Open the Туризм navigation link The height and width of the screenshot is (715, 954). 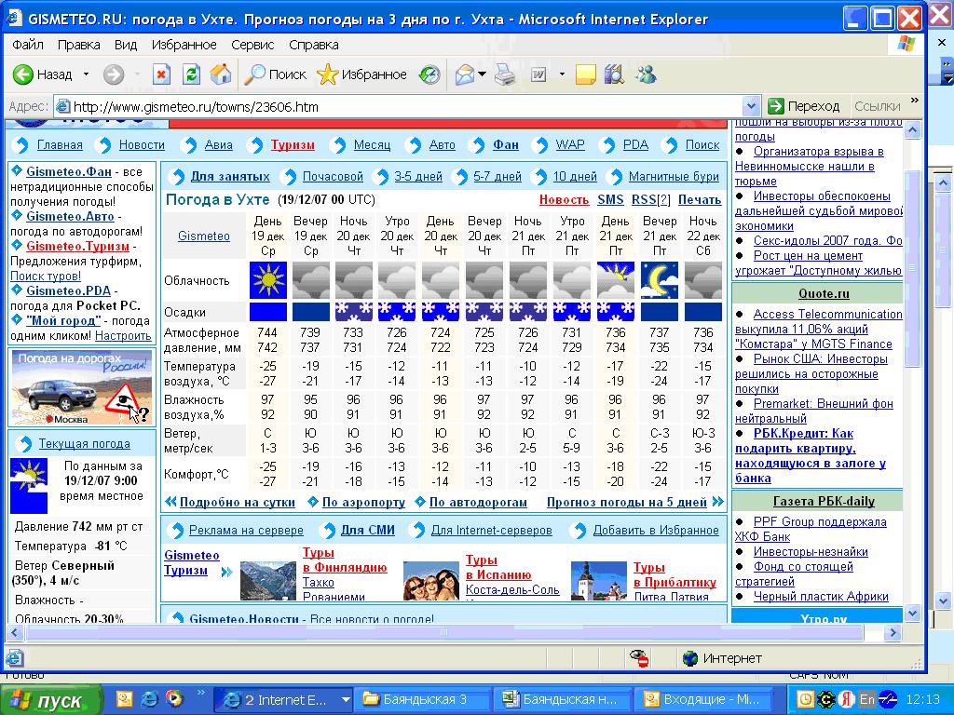(293, 144)
